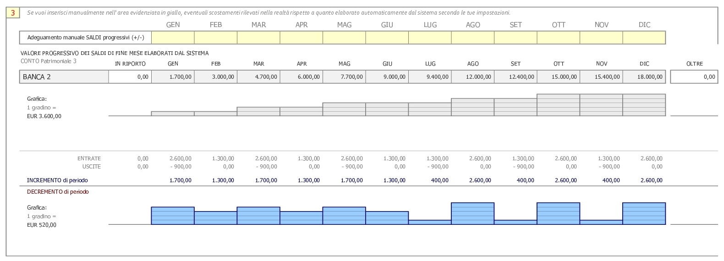Click the BANCA 2 account name cell
Image resolution: width=724 pixels, height=261 pixels.
tap(64, 77)
